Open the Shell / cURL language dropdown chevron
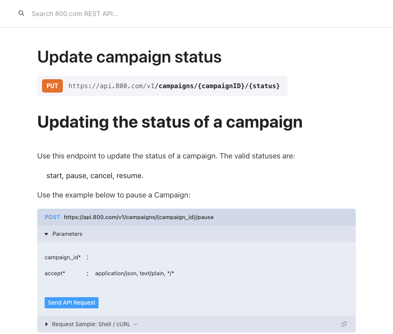The image size is (393, 334). (135, 324)
